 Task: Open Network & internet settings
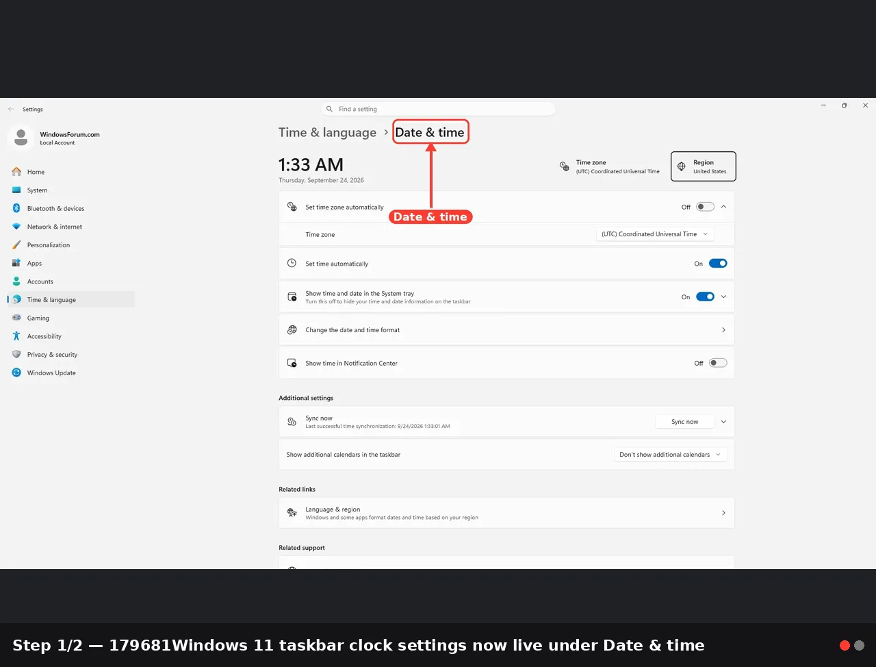(x=71, y=227)
